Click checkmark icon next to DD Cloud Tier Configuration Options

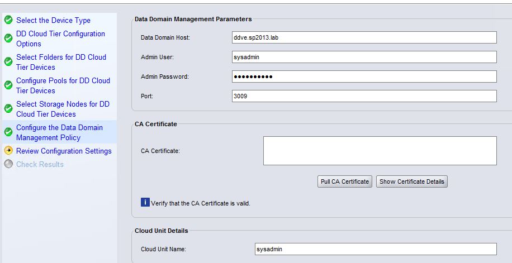[x=8, y=39]
